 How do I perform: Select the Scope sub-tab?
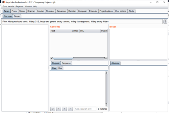(17, 16)
